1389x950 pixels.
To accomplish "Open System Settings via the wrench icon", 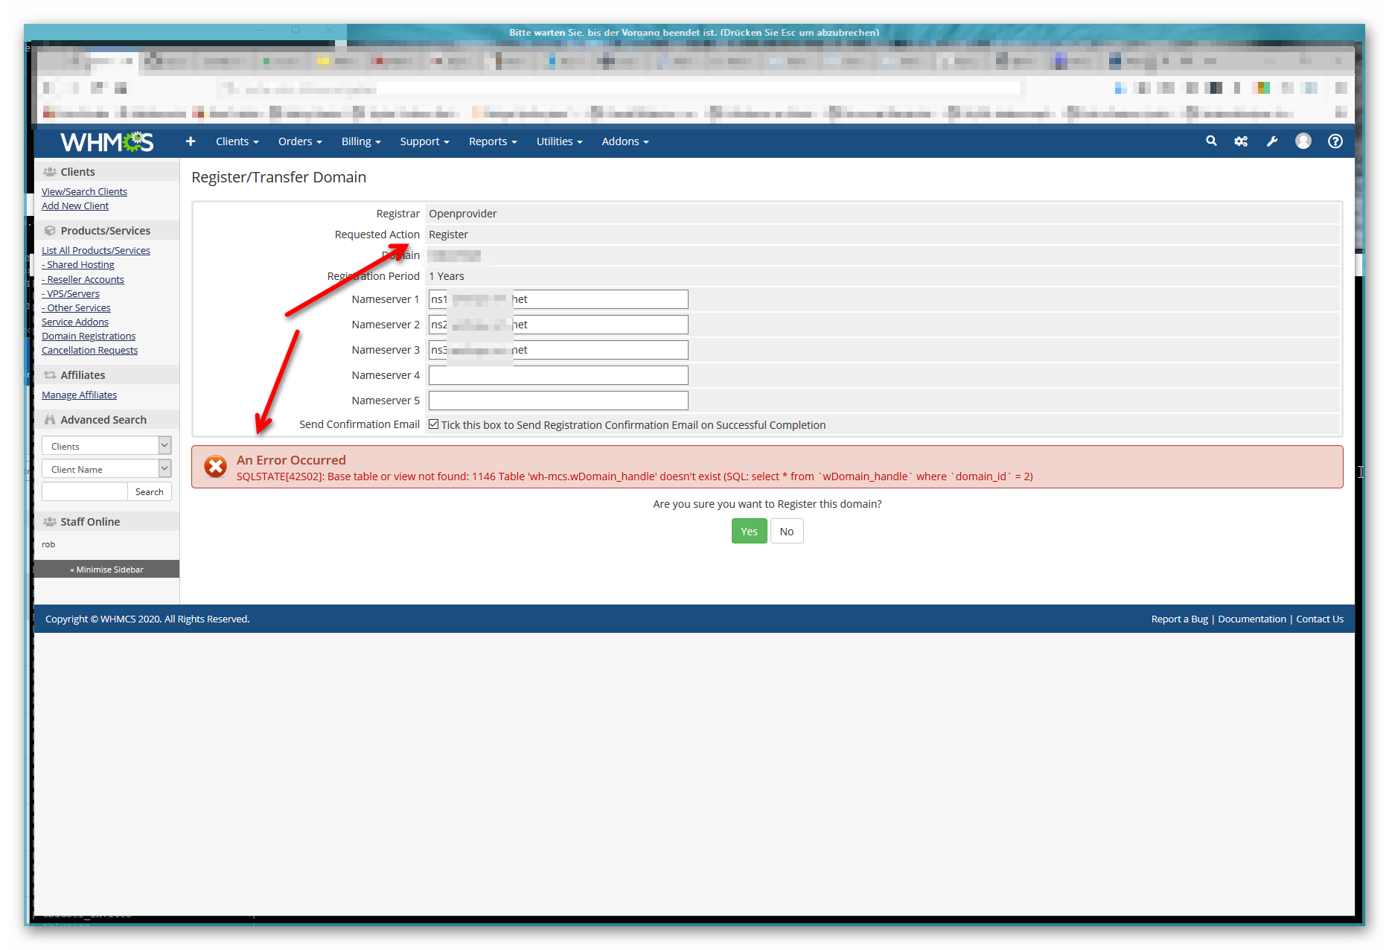I will 1272,141.
